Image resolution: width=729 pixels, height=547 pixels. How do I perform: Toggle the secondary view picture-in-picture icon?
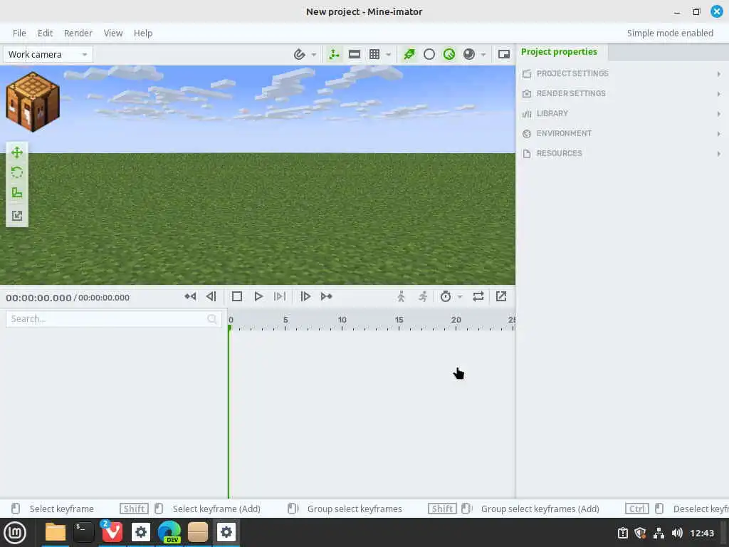[x=504, y=54]
